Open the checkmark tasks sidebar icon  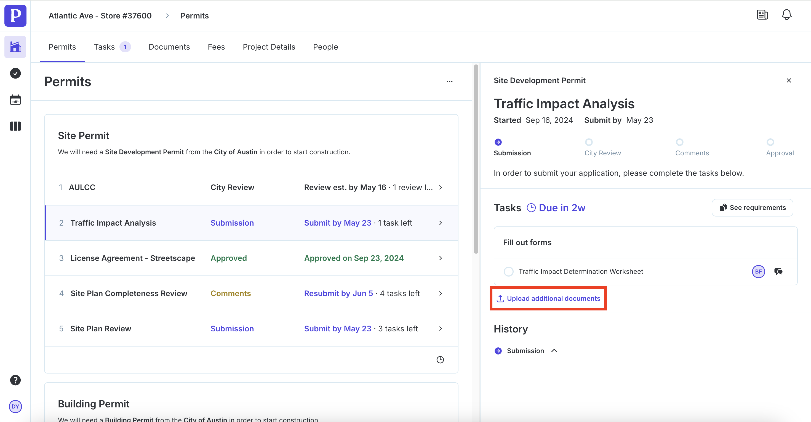pyautogui.click(x=15, y=73)
